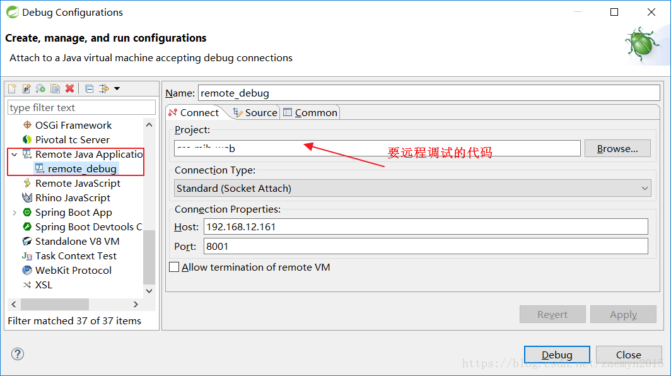
Task: Click the Export launch configuration icon
Action: click(40, 89)
